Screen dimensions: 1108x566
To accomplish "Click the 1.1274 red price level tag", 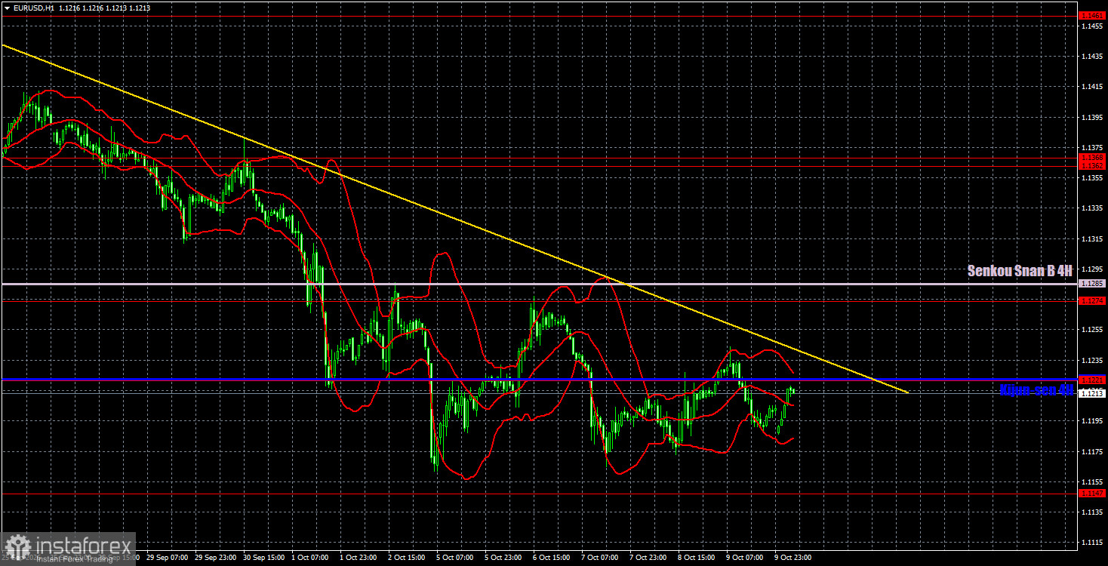I will (1092, 300).
